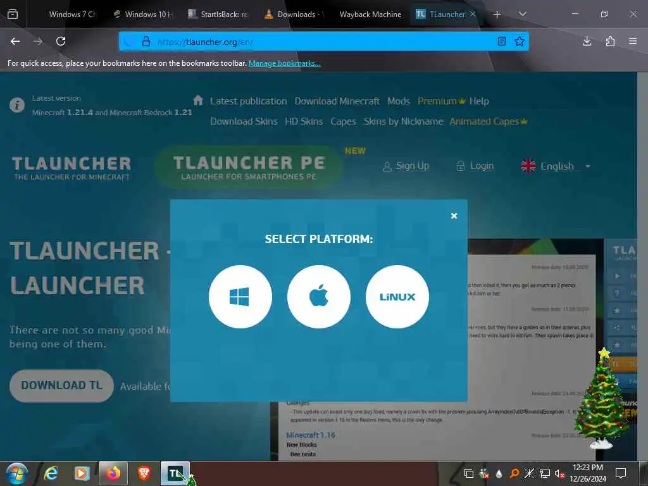Viewport: 648px width, 486px height.
Task: Switch to the Downloads VLC tab
Action: click(294, 15)
